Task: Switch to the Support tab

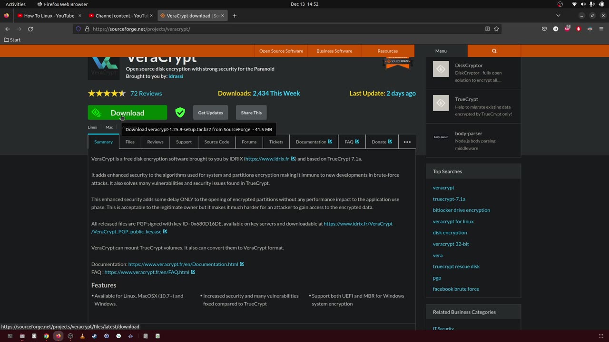Action: [x=184, y=142]
